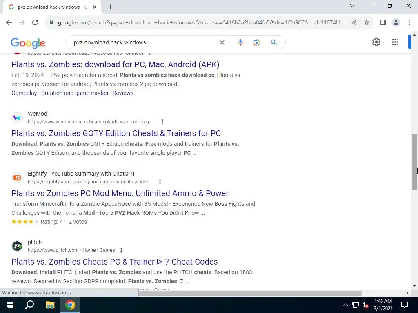View site information via lock icon
Viewport: 418px width, 313px height.
click(51, 23)
